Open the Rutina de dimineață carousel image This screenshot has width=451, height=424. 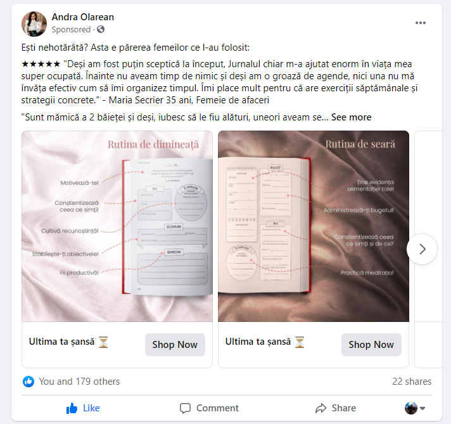tap(117, 226)
